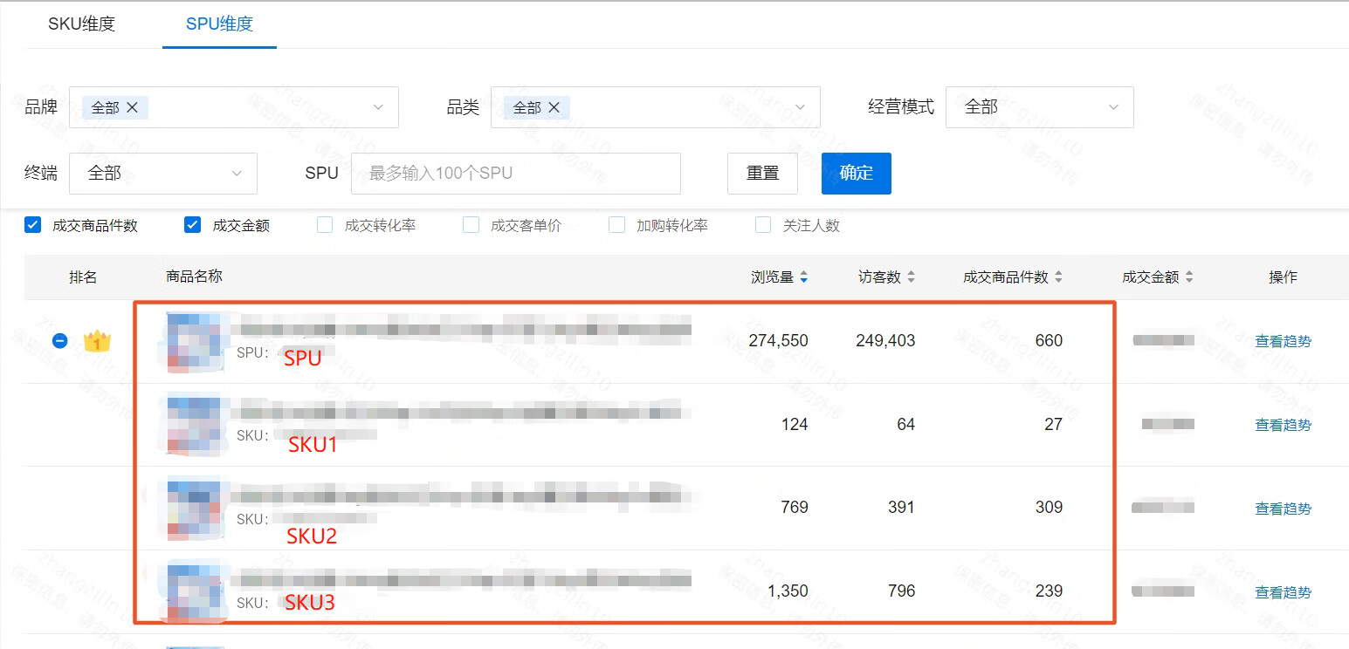Expand the 终端 dropdown
This screenshot has height=649, width=1349.
tap(162, 174)
